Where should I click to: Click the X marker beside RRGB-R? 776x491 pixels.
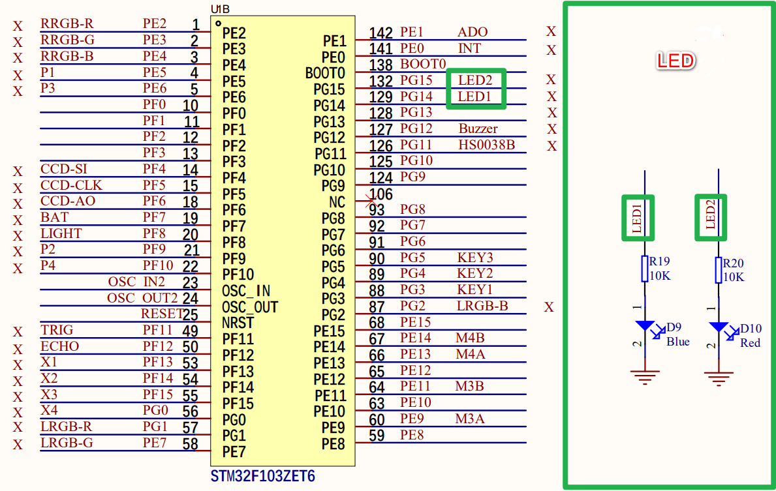click(18, 26)
